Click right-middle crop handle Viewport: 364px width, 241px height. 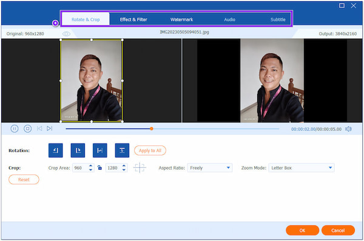click(123, 81)
